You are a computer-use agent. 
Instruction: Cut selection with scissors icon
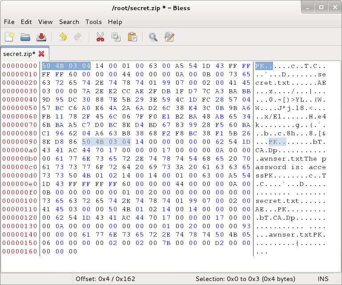click(x=100, y=37)
